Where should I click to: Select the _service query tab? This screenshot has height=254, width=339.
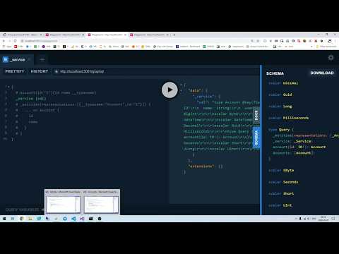point(16,59)
